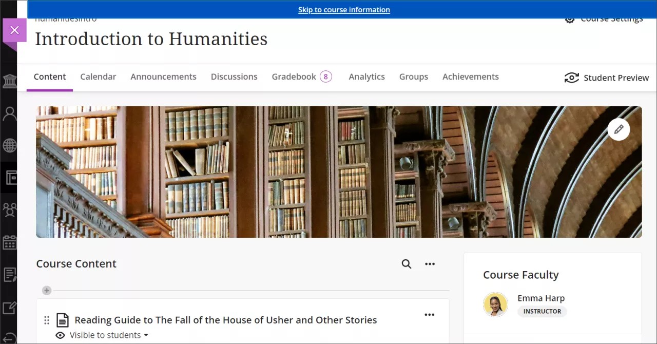View Emma Harp's instructor profile picture
Image resolution: width=657 pixels, height=344 pixels.
click(495, 304)
